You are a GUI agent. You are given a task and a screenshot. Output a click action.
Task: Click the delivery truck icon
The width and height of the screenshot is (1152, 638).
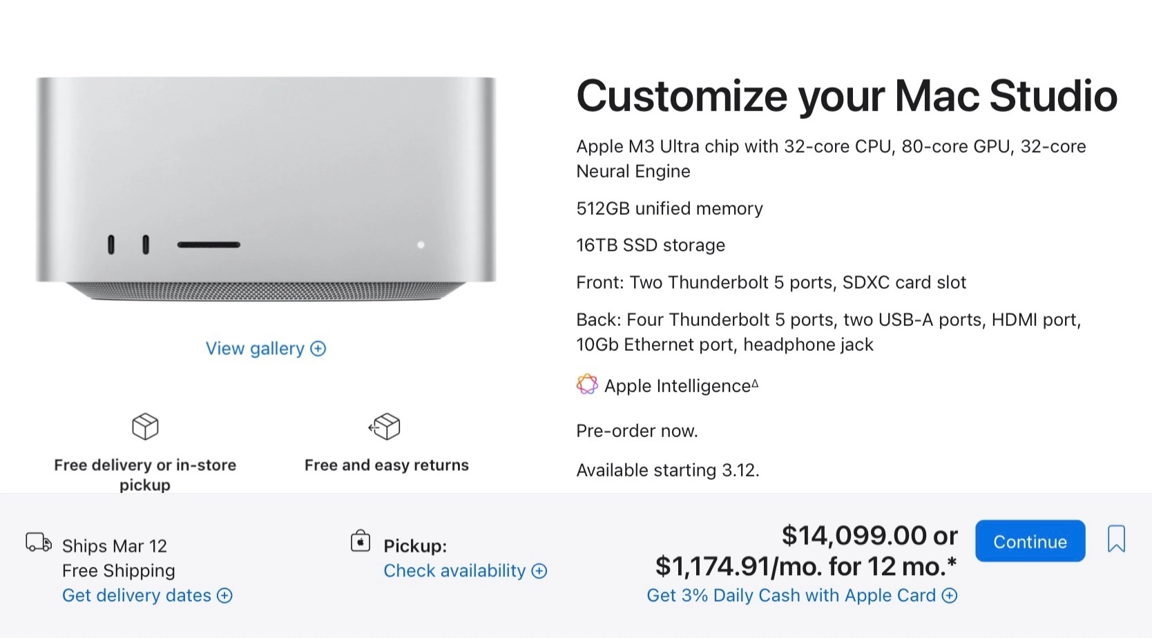point(39,543)
